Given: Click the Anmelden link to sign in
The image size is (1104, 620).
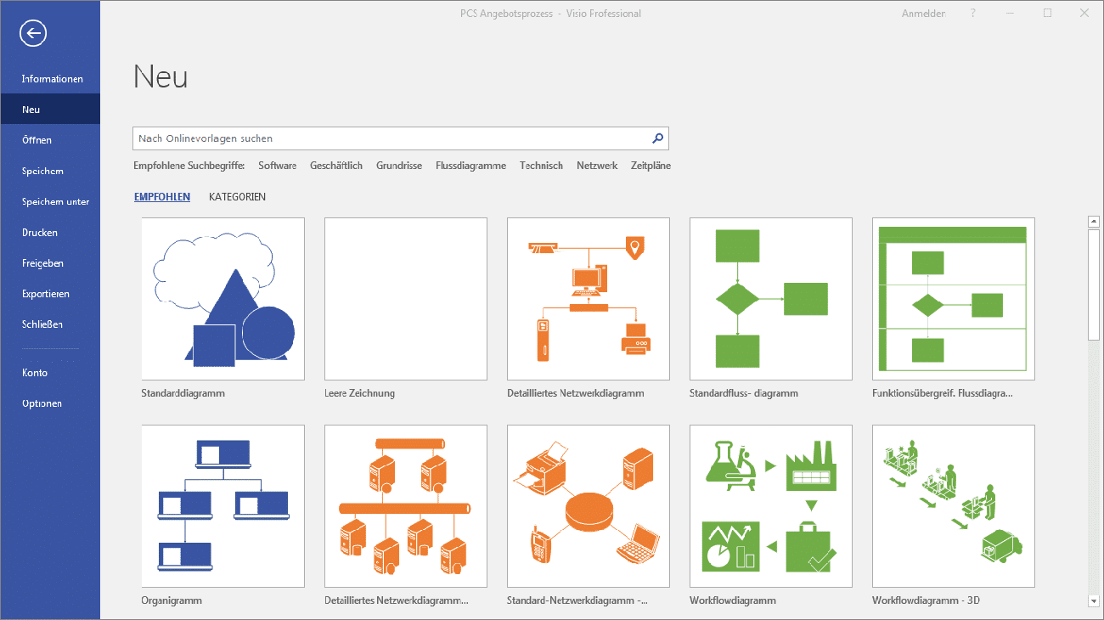Looking at the screenshot, I should [923, 13].
